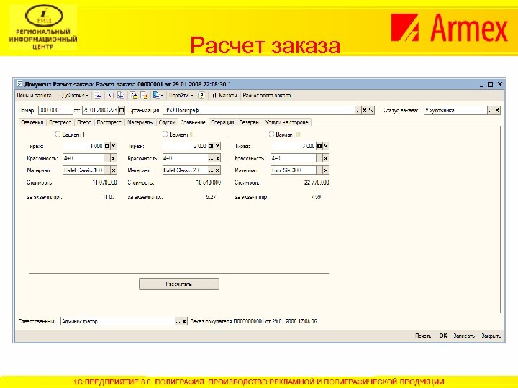Switch to the Операции tab
Screen dimensions: 518x388
222,122
